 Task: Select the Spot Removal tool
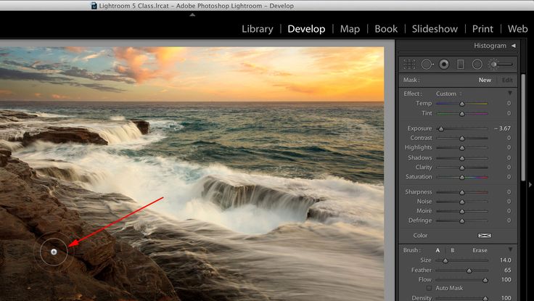427,65
